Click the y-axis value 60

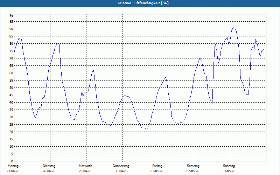pyautogui.click(x=11, y=73)
